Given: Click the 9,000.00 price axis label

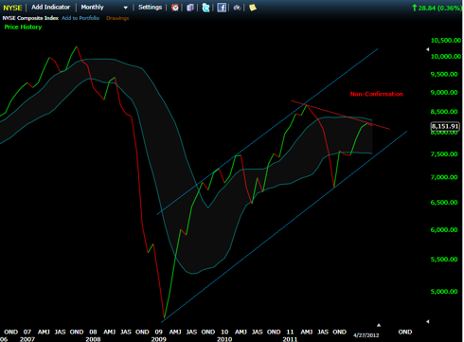Looking at the screenshot, I should [444, 93].
